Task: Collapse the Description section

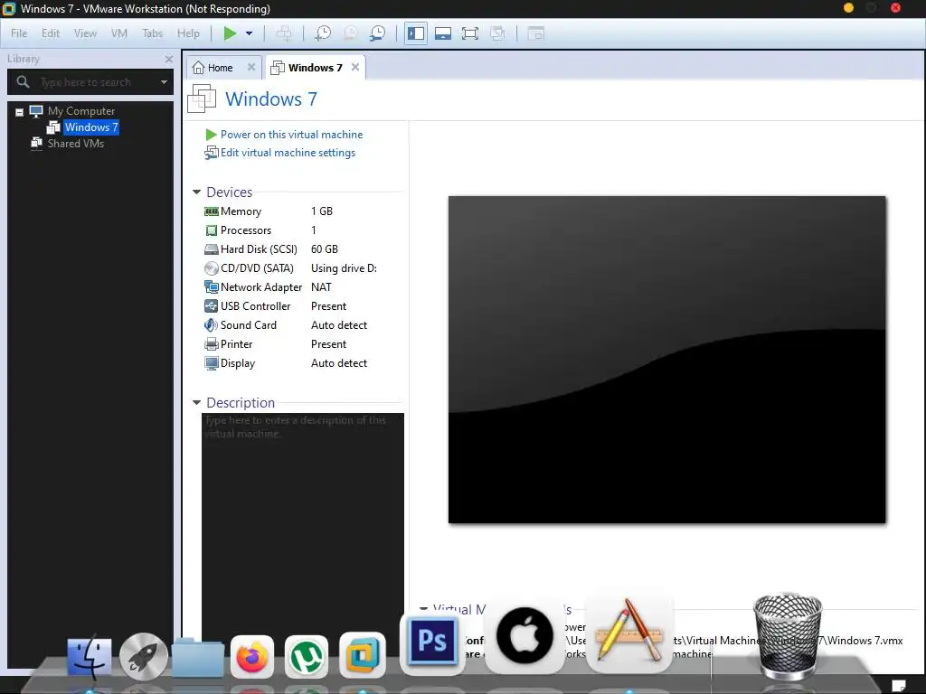Action: [196, 403]
